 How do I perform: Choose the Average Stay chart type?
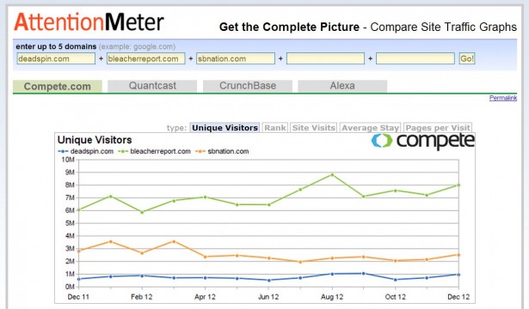pyautogui.click(x=370, y=128)
